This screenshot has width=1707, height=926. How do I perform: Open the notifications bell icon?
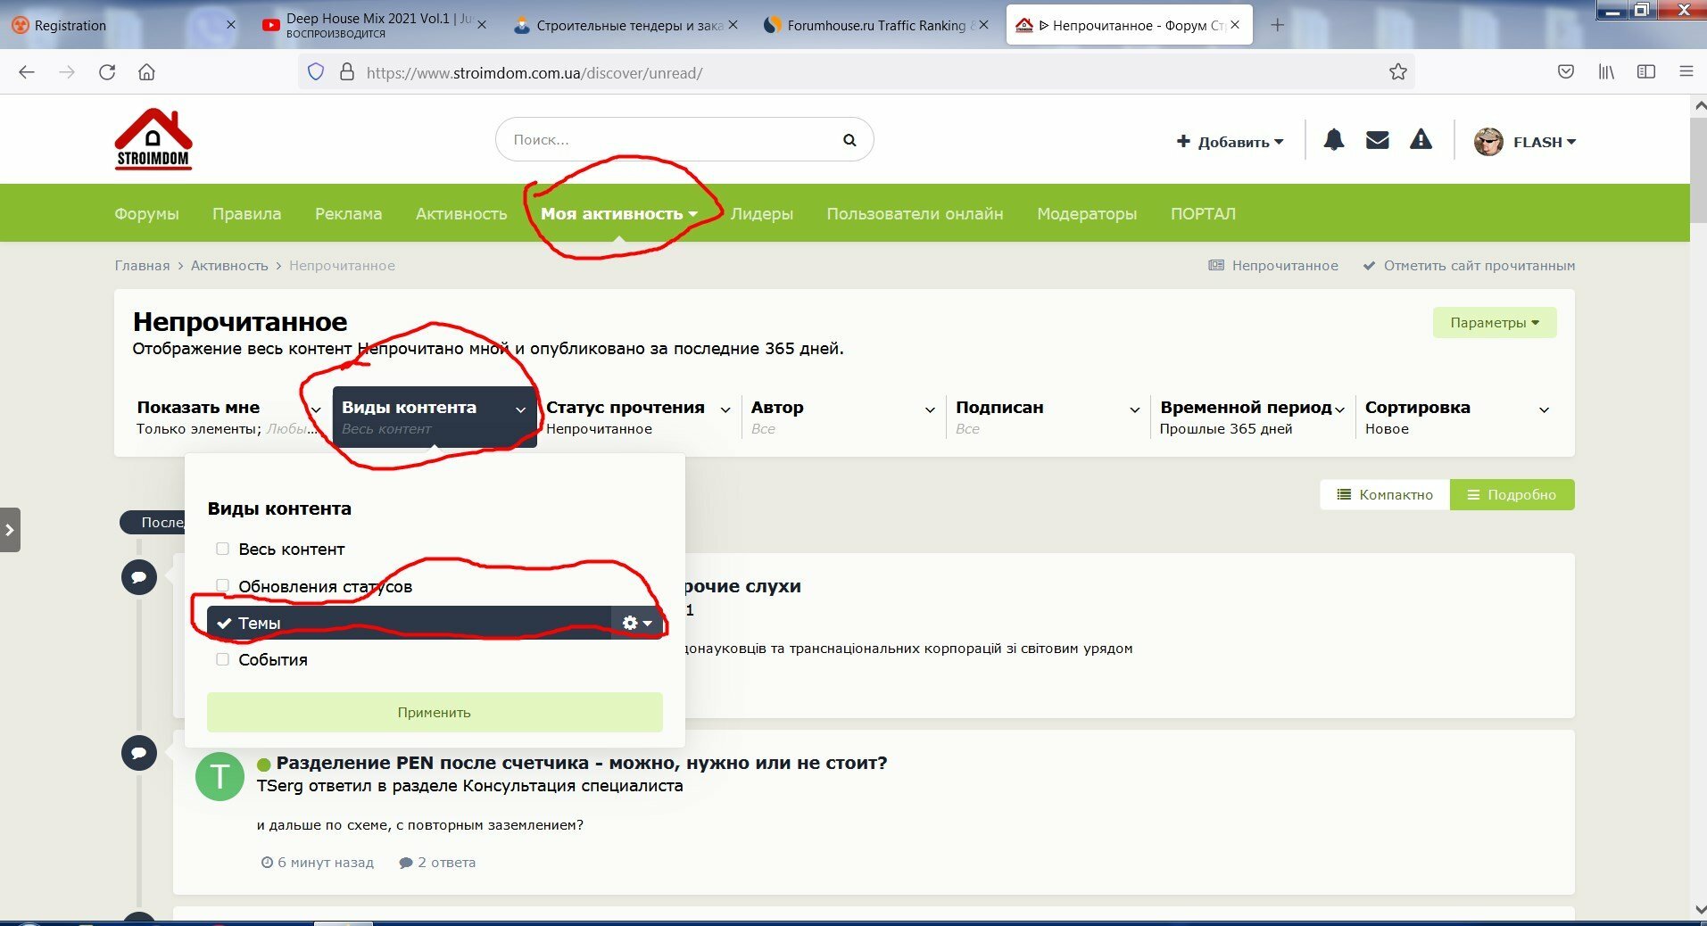1333,140
